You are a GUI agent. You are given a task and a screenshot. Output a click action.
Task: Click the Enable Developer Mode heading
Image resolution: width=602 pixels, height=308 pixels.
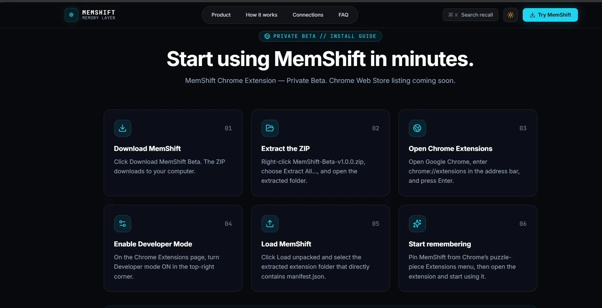coord(153,244)
